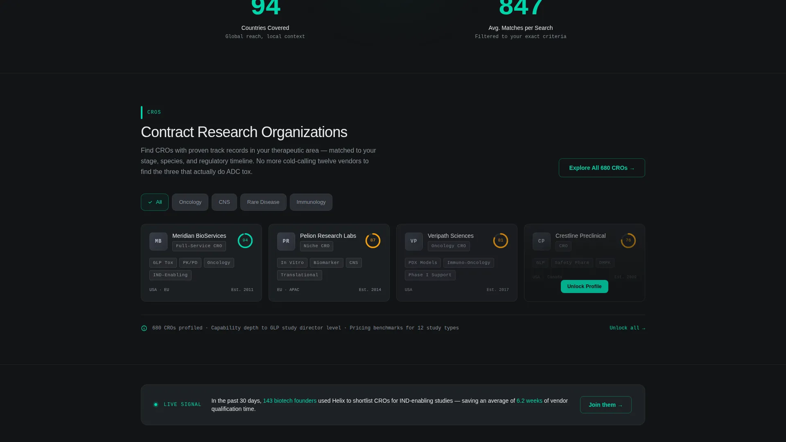Click the Est. 2017 label
Viewport: 786px width, 442px height.
point(498,290)
